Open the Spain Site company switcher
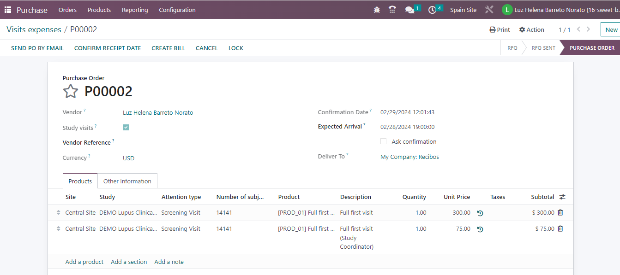This screenshot has height=275, width=620. 463,10
